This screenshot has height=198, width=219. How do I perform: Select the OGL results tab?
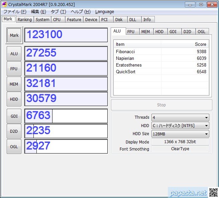[201, 32]
